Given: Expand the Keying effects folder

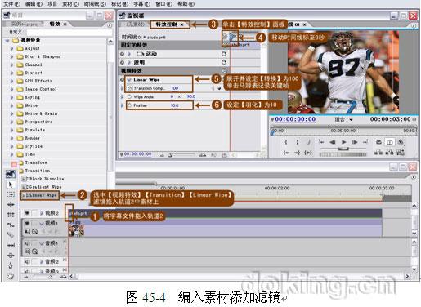Looking at the screenshot, I should [x=11, y=97].
